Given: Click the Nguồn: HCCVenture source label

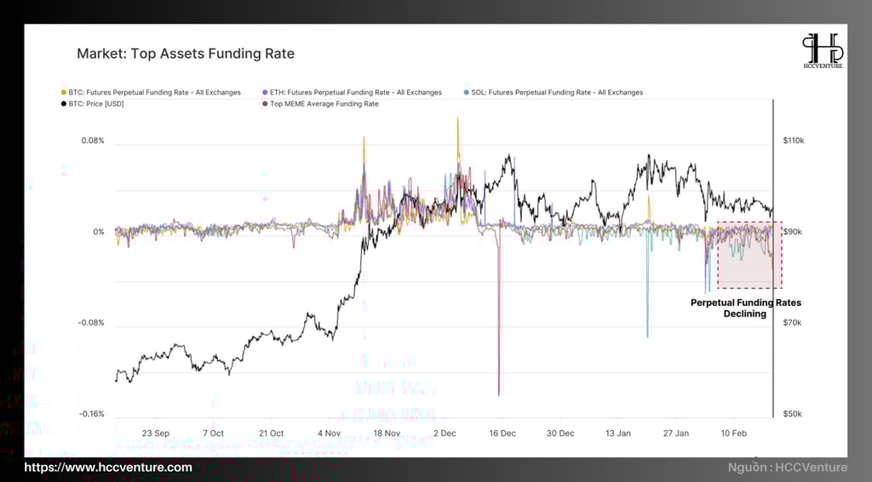Looking at the screenshot, I should (788, 468).
